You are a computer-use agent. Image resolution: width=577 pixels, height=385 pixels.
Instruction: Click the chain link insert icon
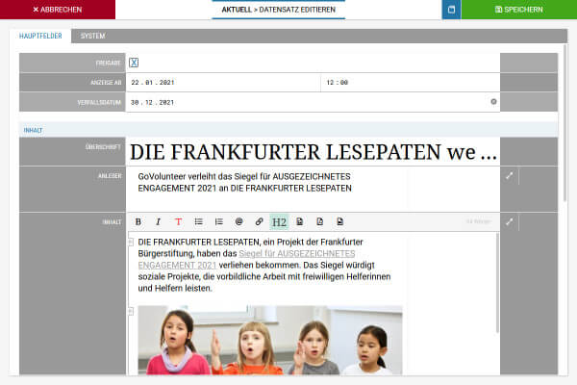259,221
